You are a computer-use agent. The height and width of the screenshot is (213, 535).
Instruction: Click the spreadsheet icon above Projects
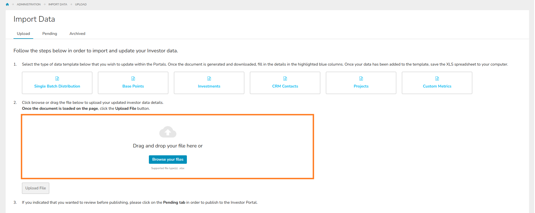pos(361,79)
